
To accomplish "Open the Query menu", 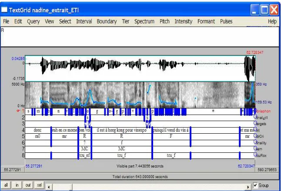I will pos(33,21).
